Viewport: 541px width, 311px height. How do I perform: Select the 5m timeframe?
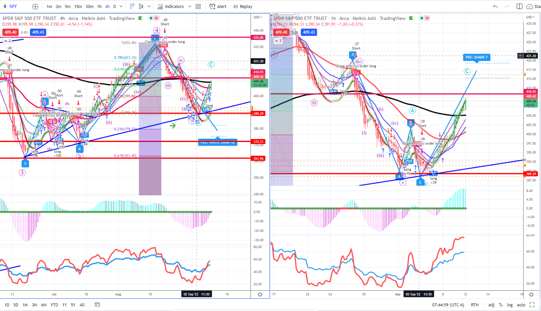(x=68, y=6)
